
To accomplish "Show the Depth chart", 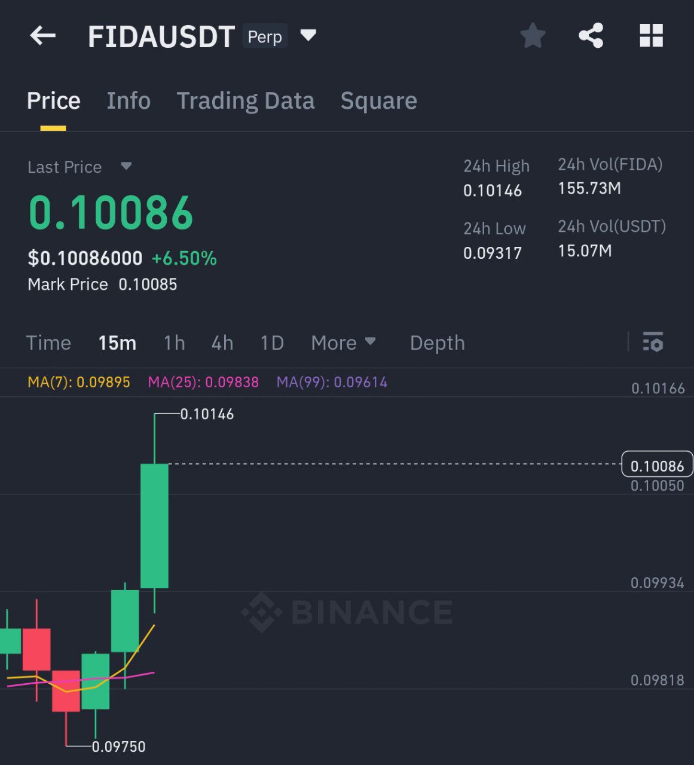I will [437, 342].
